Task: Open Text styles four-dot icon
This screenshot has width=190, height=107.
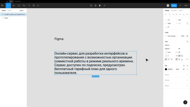Action: (x=187, y=42)
